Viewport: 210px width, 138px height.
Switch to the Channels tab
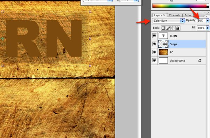175,15
